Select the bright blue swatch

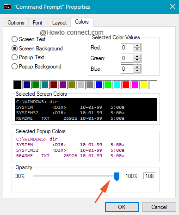pyautogui.click(x=99, y=85)
